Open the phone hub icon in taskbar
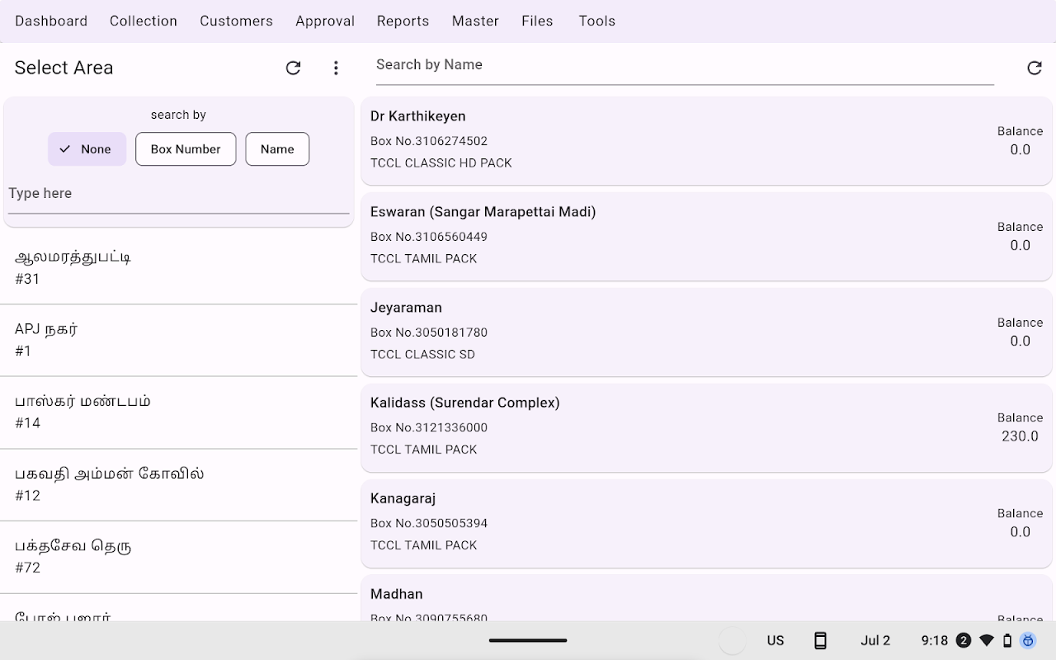This screenshot has width=1056, height=660. click(820, 640)
